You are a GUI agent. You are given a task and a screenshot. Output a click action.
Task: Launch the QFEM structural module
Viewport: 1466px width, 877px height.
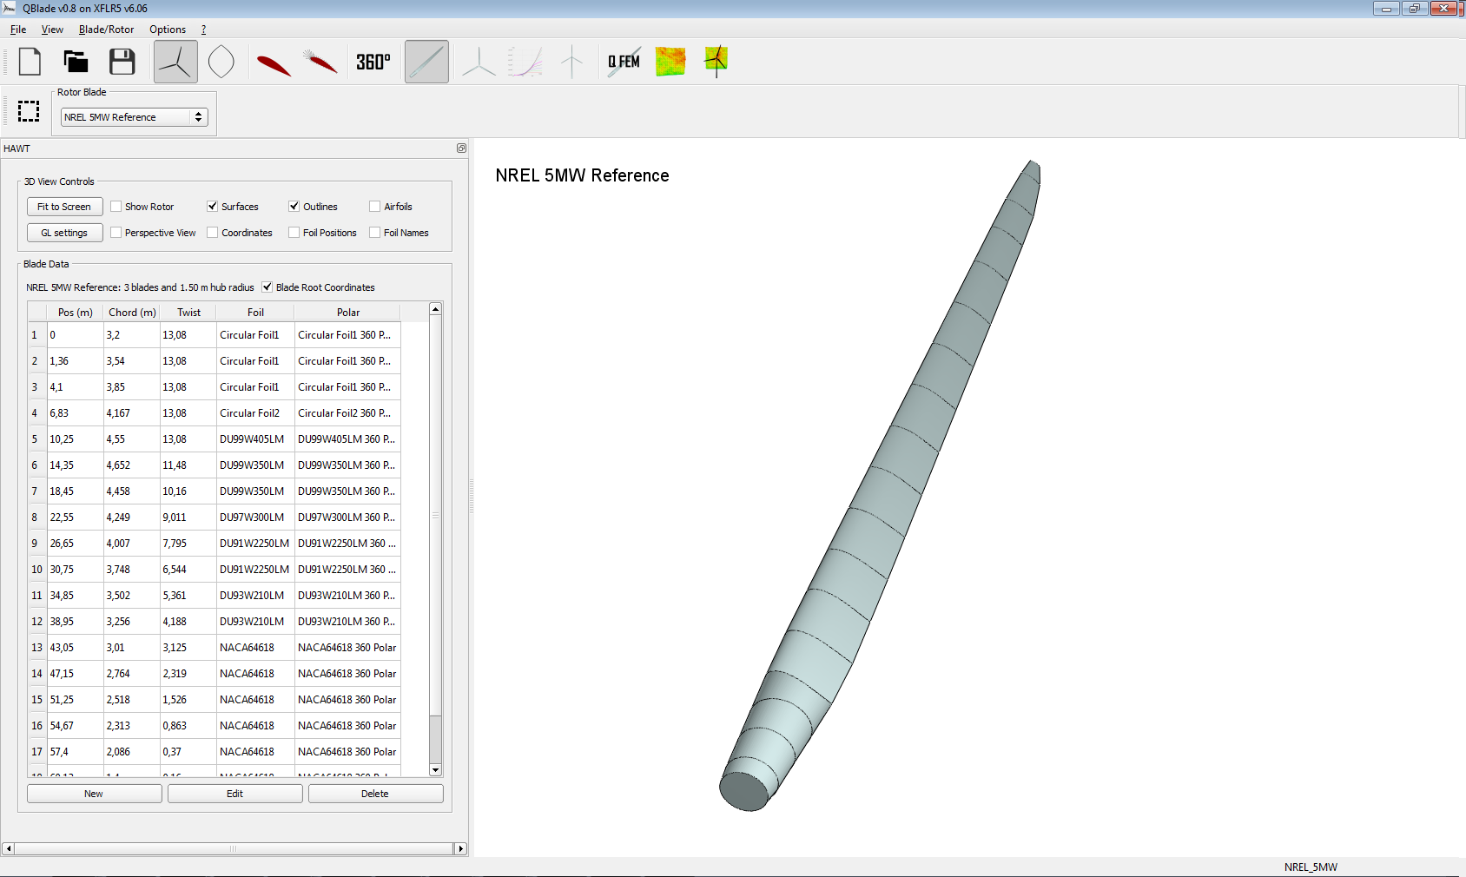tap(624, 62)
